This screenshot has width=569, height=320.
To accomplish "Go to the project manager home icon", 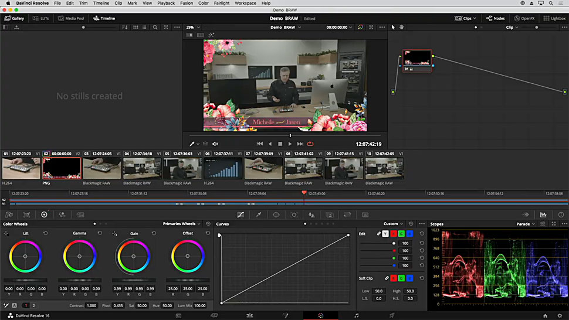I will point(545,316).
